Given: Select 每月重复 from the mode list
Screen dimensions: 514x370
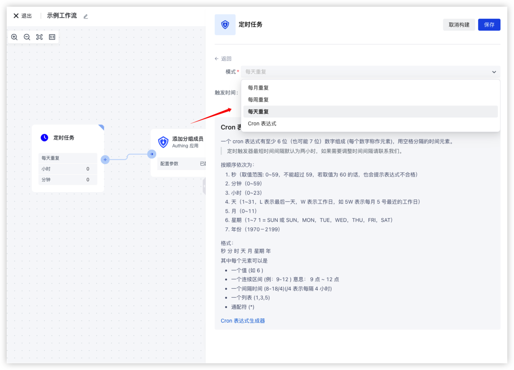Looking at the screenshot, I should pyautogui.click(x=258, y=88).
